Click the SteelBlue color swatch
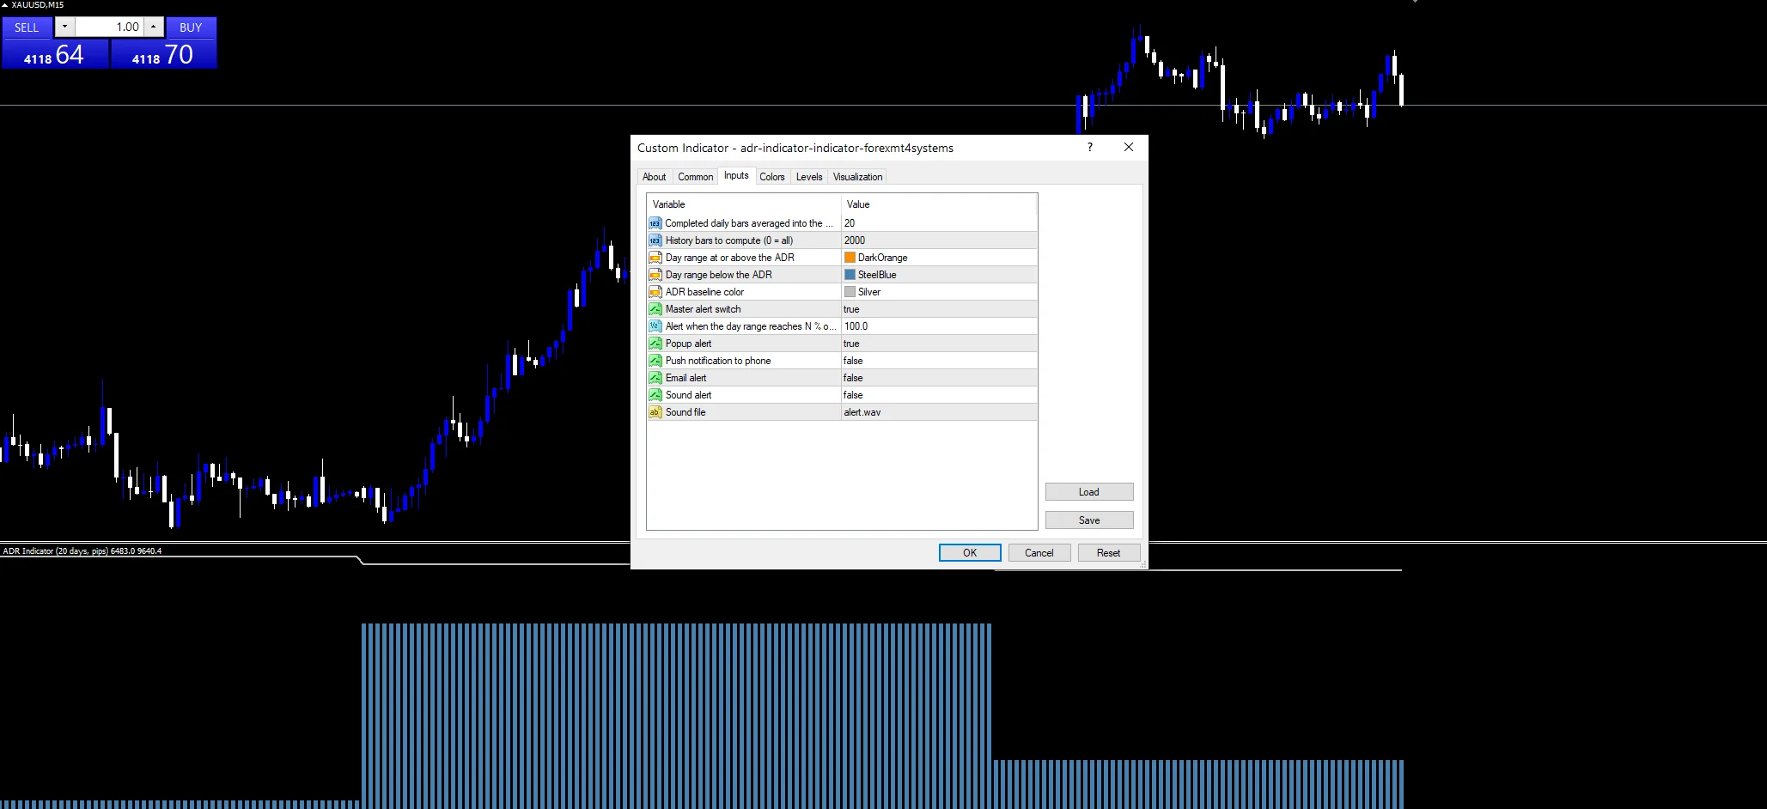 pos(850,275)
